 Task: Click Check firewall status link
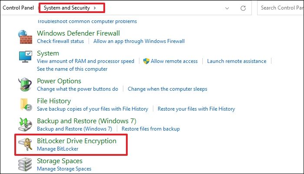tap(60, 41)
